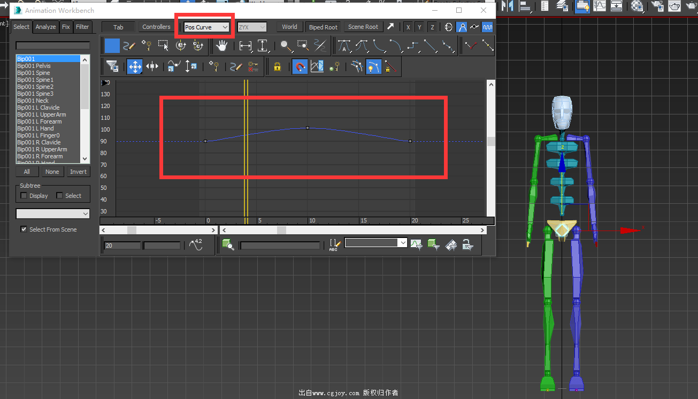Click the curve horizontal scrollbar thumb
Image resolution: width=698 pixels, height=399 pixels.
[x=281, y=230]
